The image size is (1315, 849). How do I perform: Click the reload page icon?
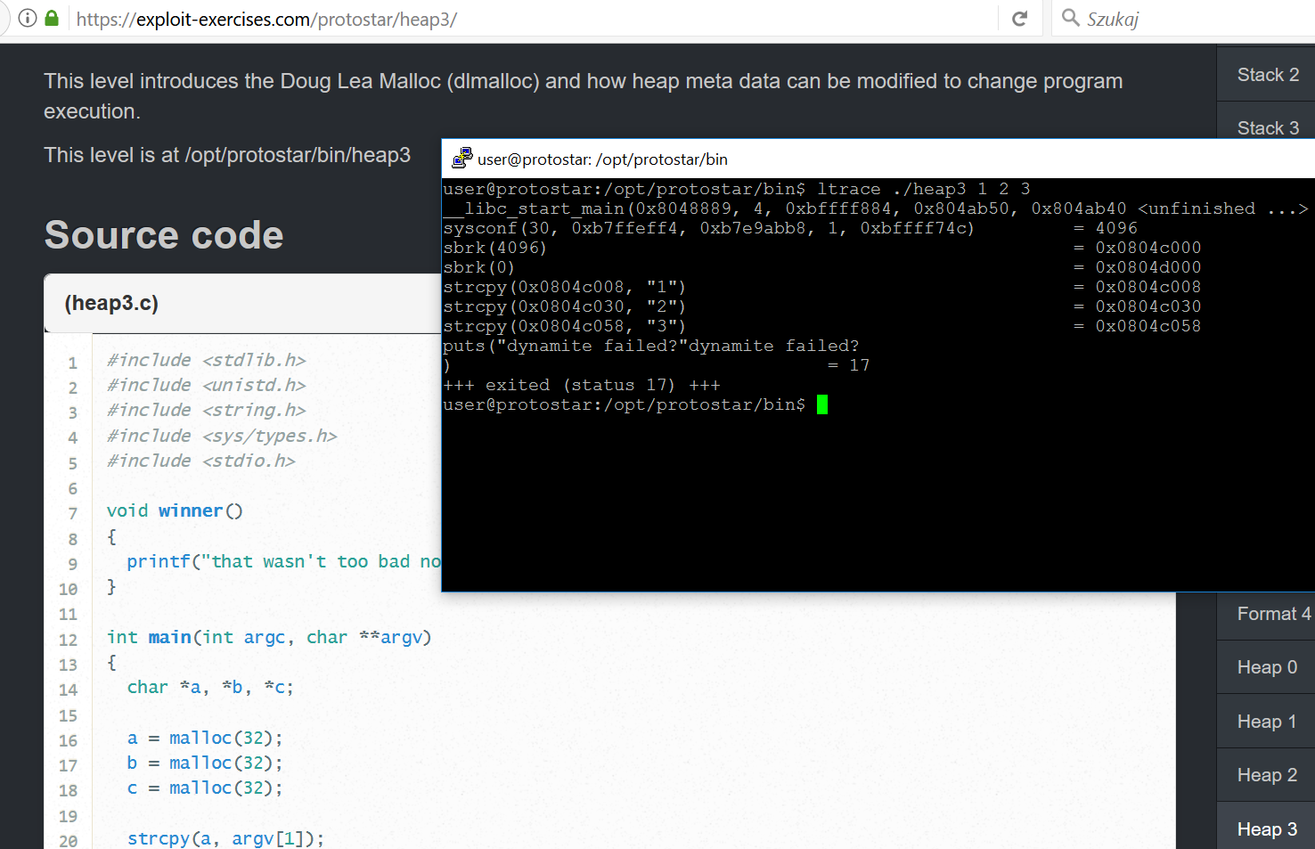pyautogui.click(x=1018, y=18)
